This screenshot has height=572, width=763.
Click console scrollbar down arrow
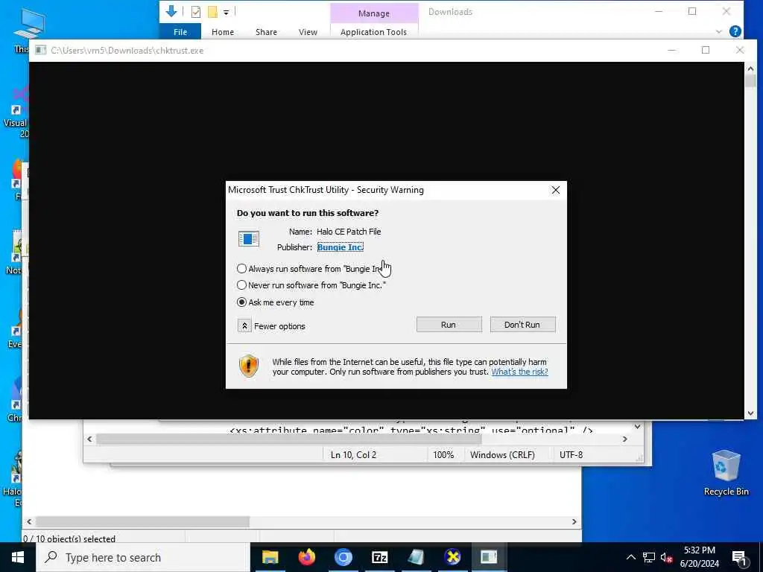750,413
